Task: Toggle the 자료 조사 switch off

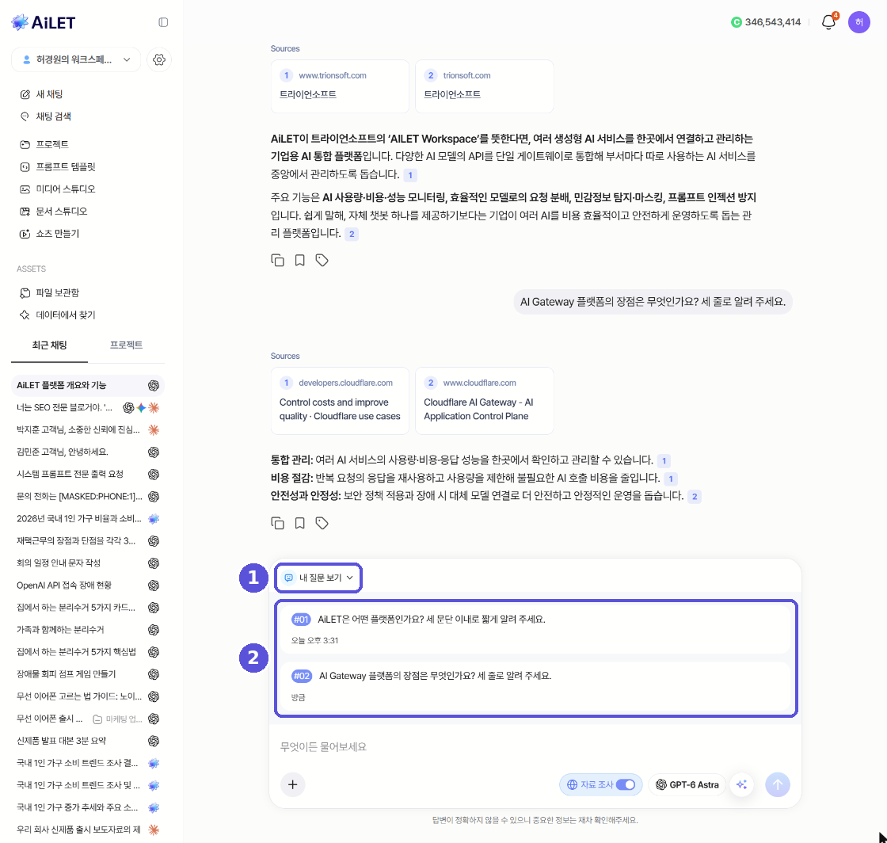Action: (x=625, y=784)
